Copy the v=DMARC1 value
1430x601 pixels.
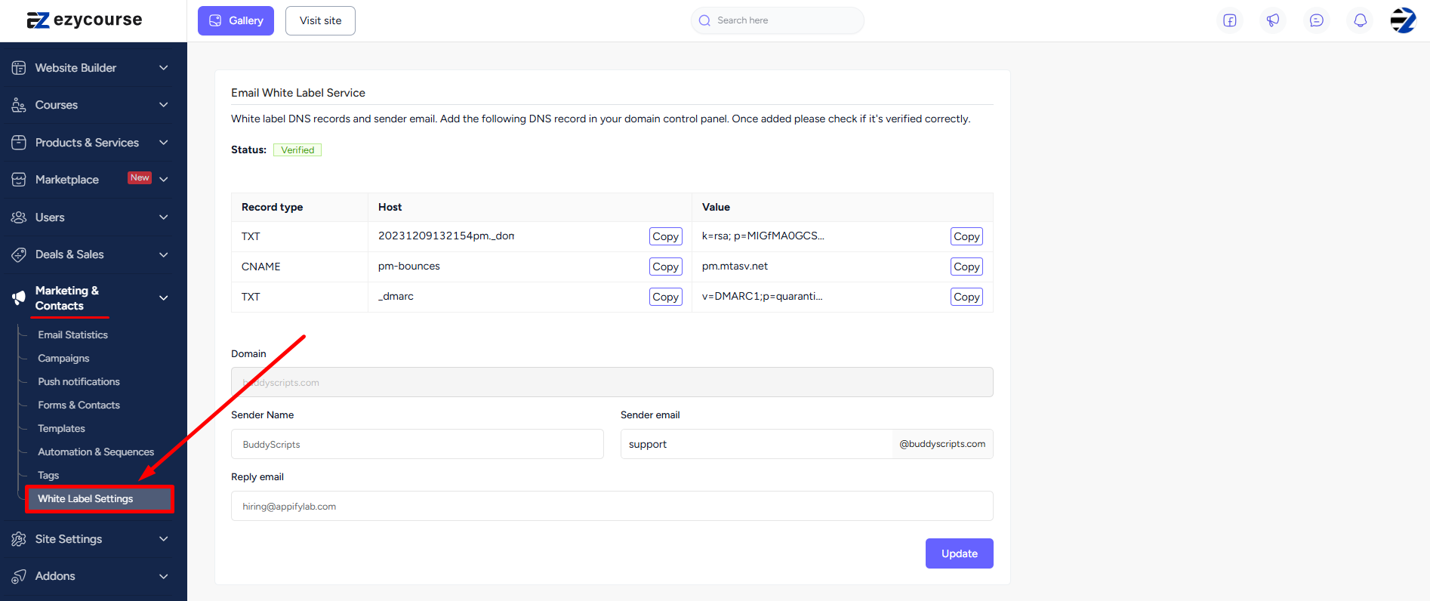click(x=966, y=297)
